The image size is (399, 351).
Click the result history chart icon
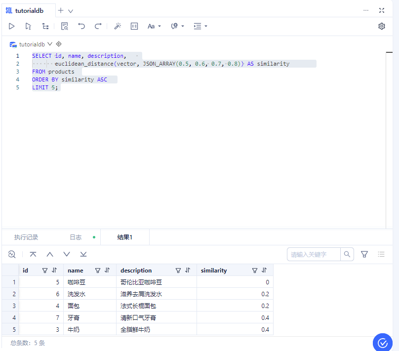tap(12, 254)
